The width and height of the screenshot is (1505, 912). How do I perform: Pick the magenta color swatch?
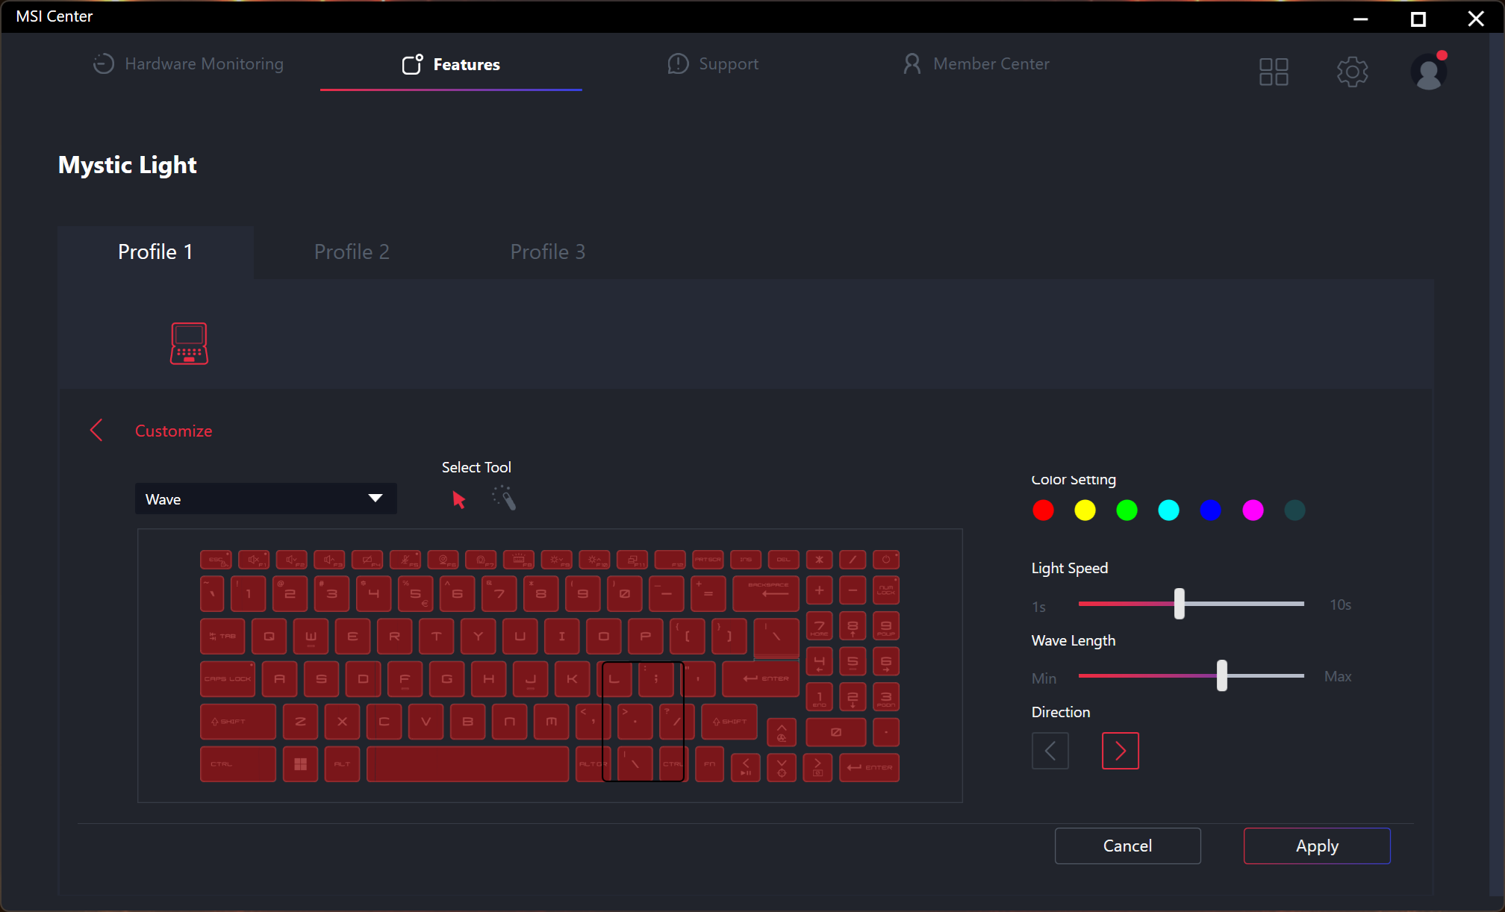(x=1253, y=510)
